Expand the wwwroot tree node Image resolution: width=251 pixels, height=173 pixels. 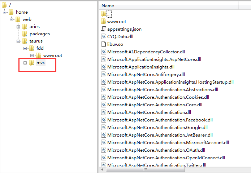pos(32,56)
